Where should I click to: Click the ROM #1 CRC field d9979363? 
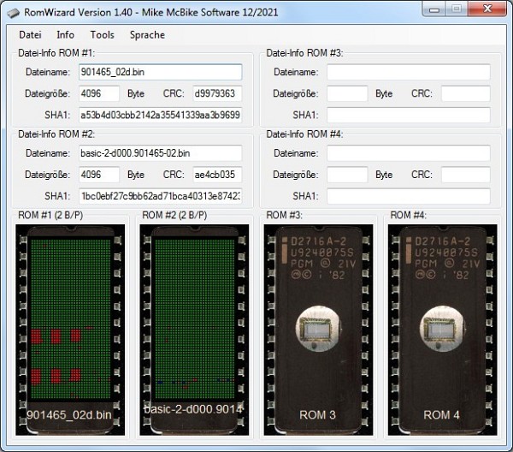pos(216,94)
